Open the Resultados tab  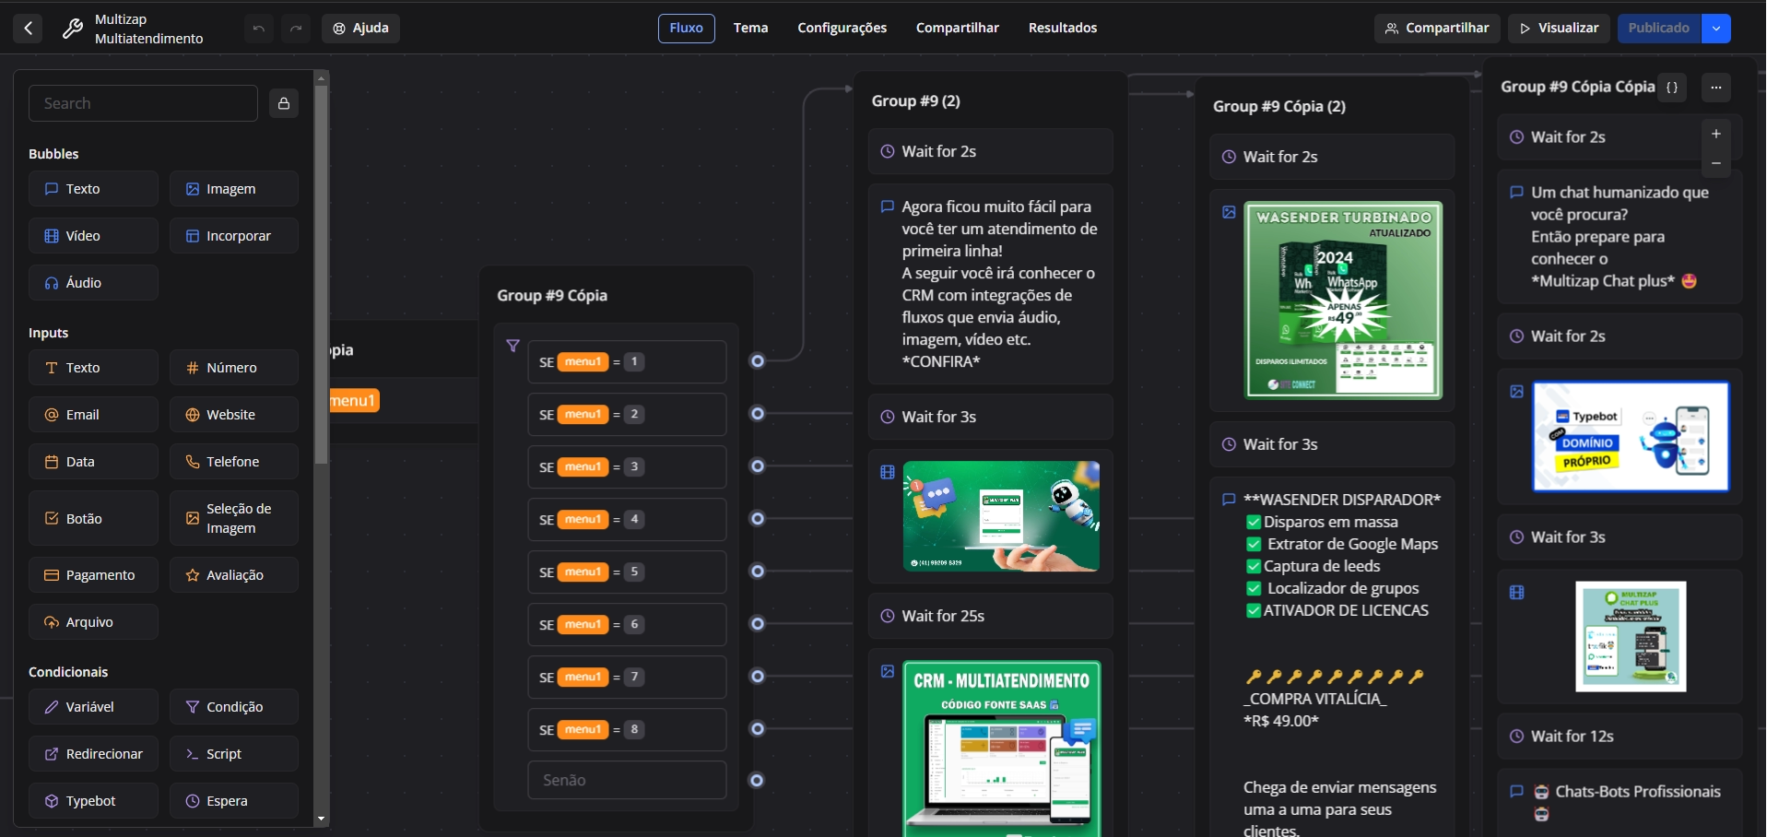[x=1063, y=29]
